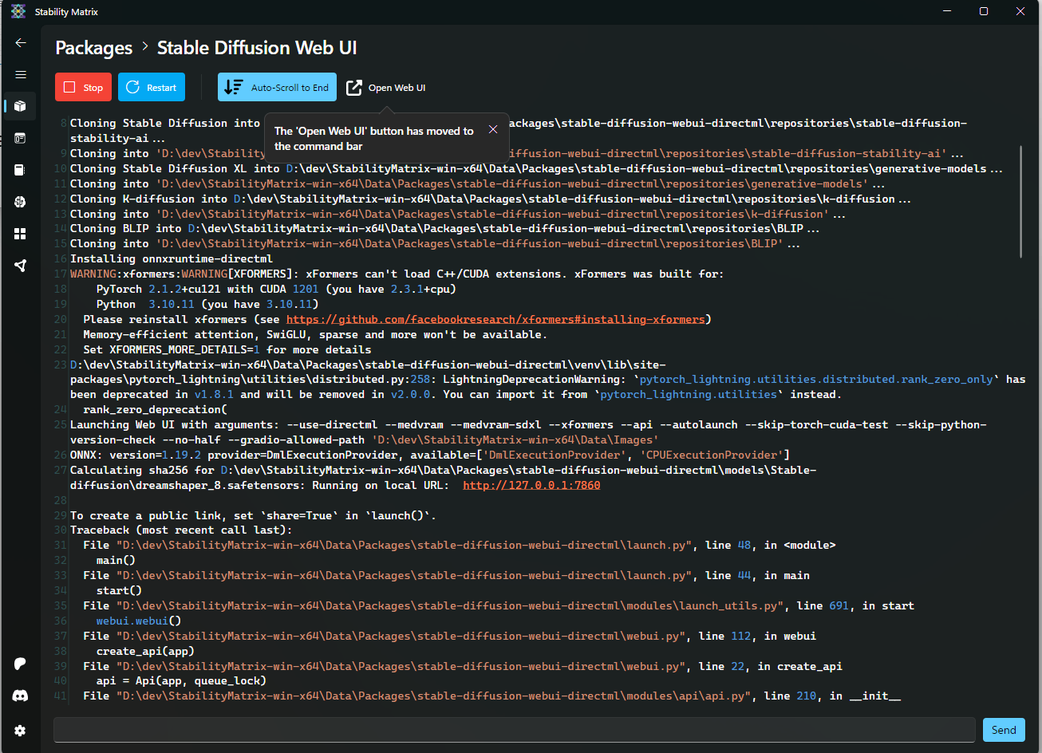Click the 'Stable Diffusion Web UI' breadcrumb title
The height and width of the screenshot is (753, 1042).
[x=257, y=48]
